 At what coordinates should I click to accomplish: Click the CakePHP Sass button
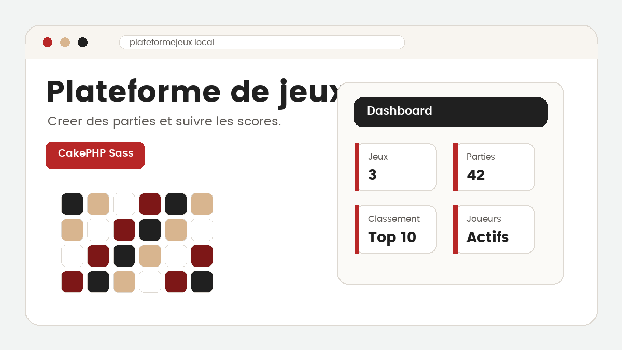click(x=95, y=155)
